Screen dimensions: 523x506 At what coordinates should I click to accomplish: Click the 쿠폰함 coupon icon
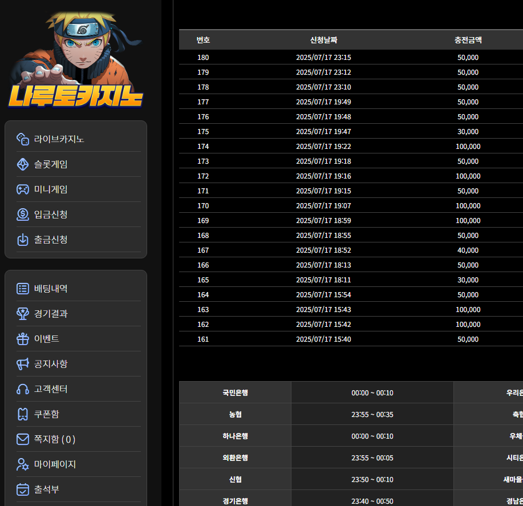click(x=23, y=414)
